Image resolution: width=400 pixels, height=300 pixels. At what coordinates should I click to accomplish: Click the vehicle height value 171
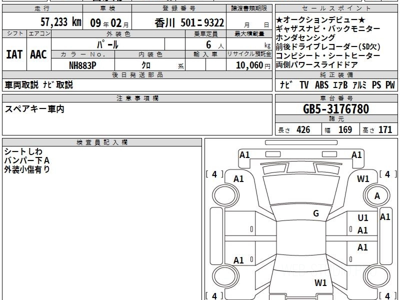pyautogui.click(x=386, y=130)
